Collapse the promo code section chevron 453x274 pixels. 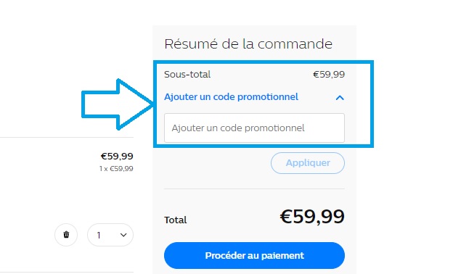tap(340, 98)
